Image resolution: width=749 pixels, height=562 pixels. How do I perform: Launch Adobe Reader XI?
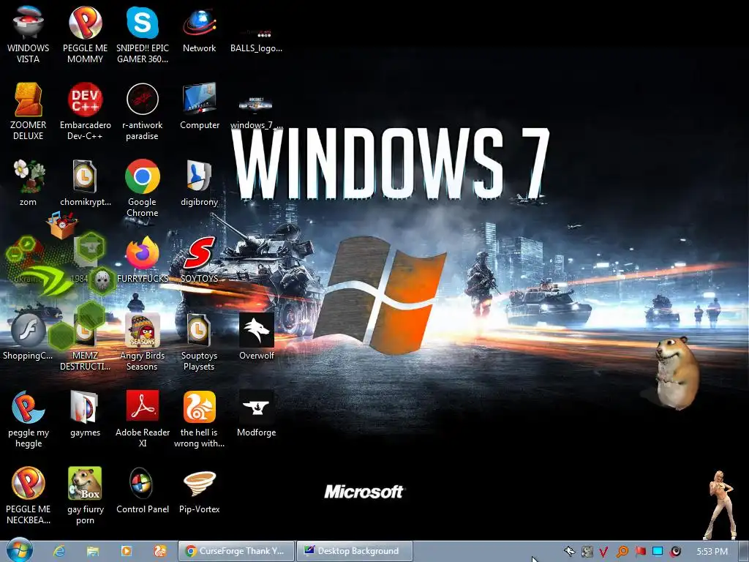143,419
